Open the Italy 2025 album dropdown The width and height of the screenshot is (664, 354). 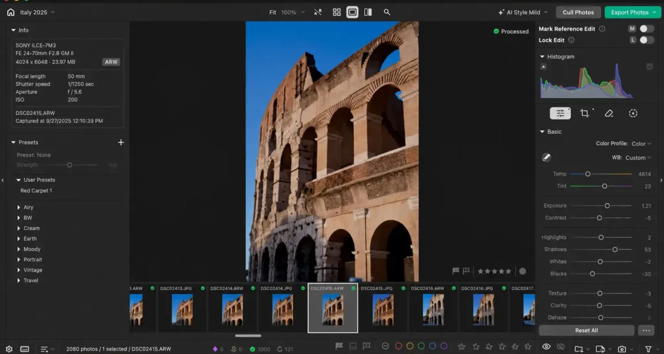click(x=37, y=12)
